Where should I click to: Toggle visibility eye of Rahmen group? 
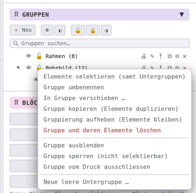[28, 56]
